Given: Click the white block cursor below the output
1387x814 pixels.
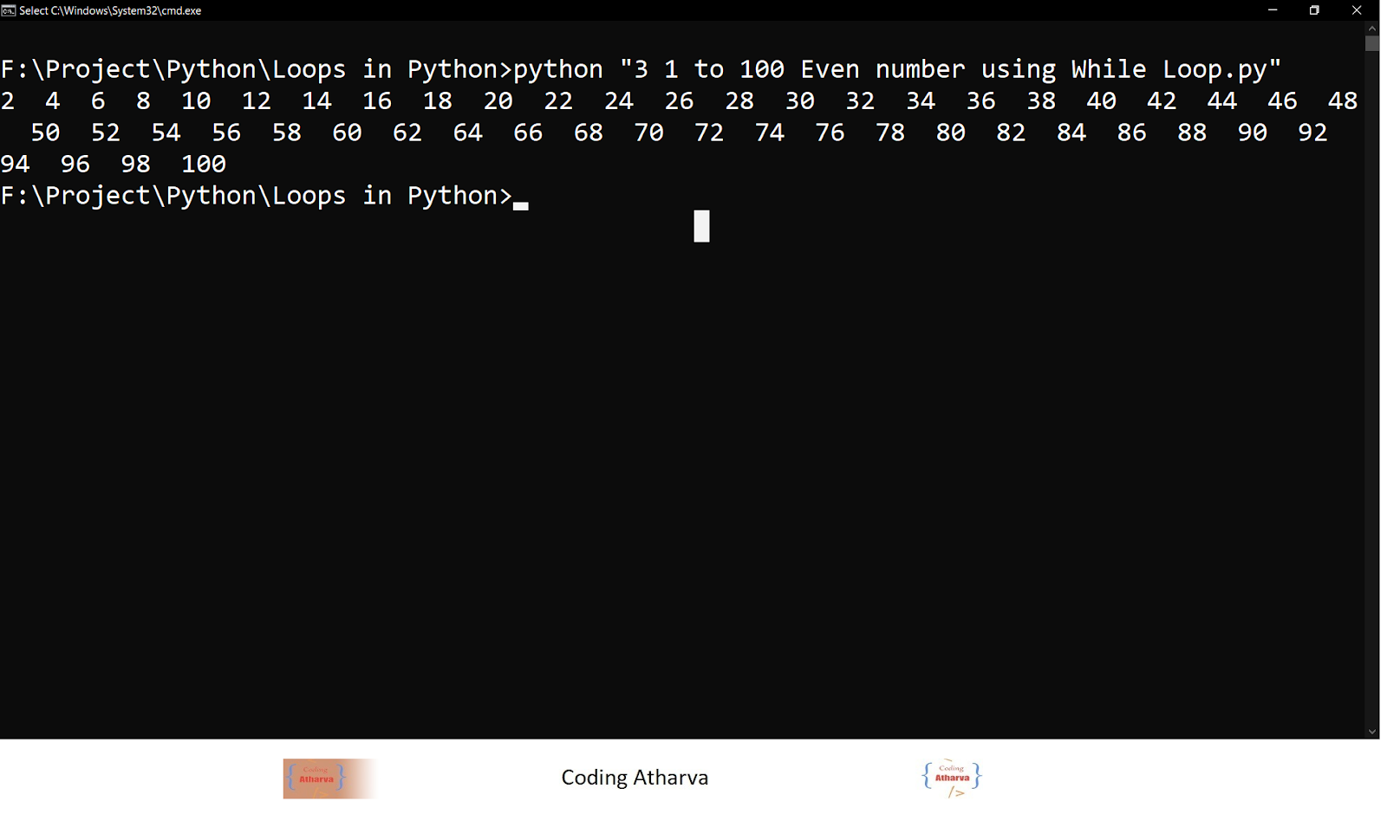Looking at the screenshot, I should coord(700,225).
